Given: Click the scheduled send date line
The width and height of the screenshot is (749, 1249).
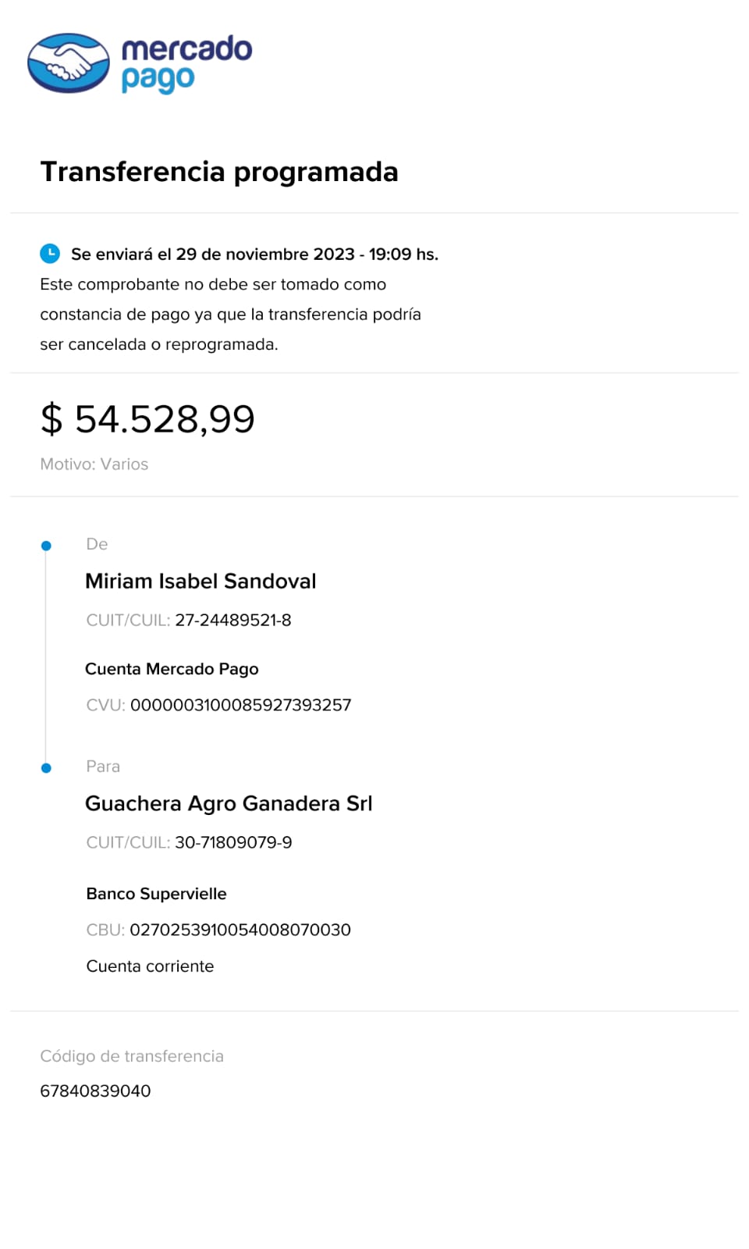Looking at the screenshot, I should click(x=254, y=254).
